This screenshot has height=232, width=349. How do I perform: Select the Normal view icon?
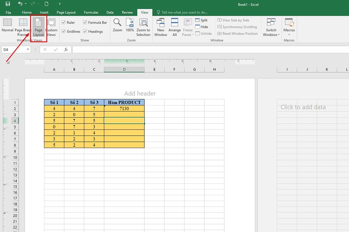8,25
